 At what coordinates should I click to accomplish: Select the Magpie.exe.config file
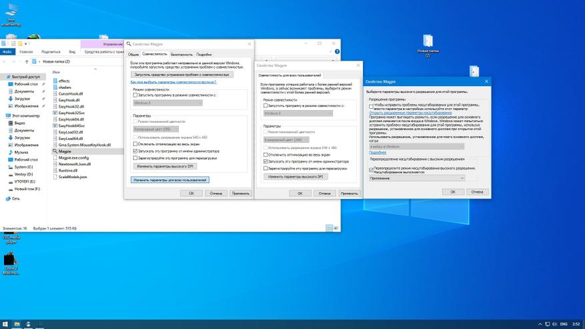pyautogui.click(x=73, y=157)
